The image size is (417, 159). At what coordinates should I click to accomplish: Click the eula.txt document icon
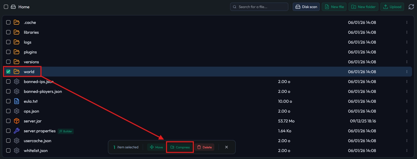tap(17, 101)
